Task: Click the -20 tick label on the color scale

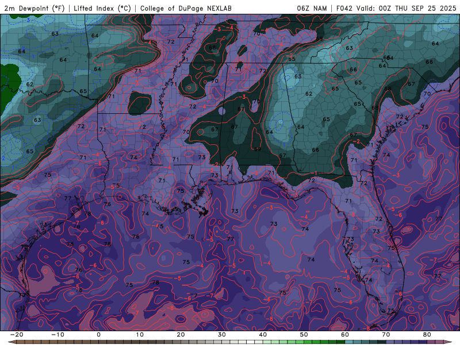Action: coord(17,335)
